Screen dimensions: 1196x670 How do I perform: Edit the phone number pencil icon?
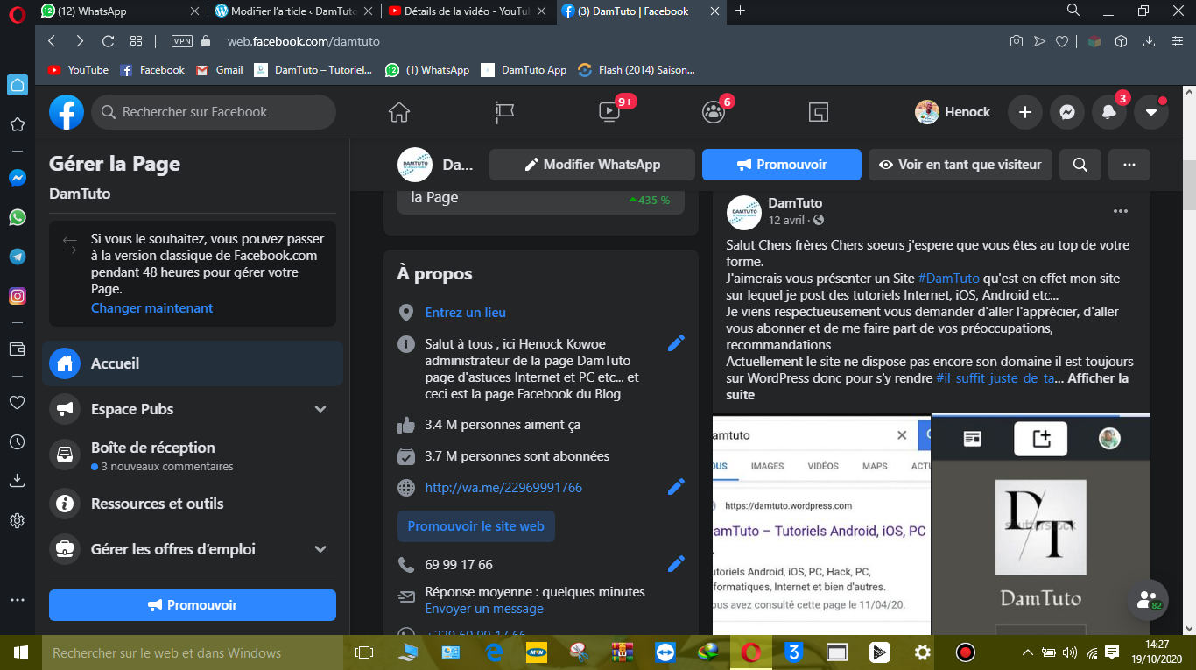pos(676,564)
